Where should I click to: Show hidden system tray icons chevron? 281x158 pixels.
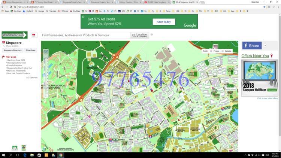(245, 155)
